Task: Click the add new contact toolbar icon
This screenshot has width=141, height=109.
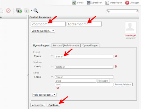Action: [x=19, y=11]
